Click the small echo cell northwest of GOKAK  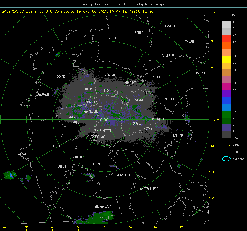[x=58, y=54]
